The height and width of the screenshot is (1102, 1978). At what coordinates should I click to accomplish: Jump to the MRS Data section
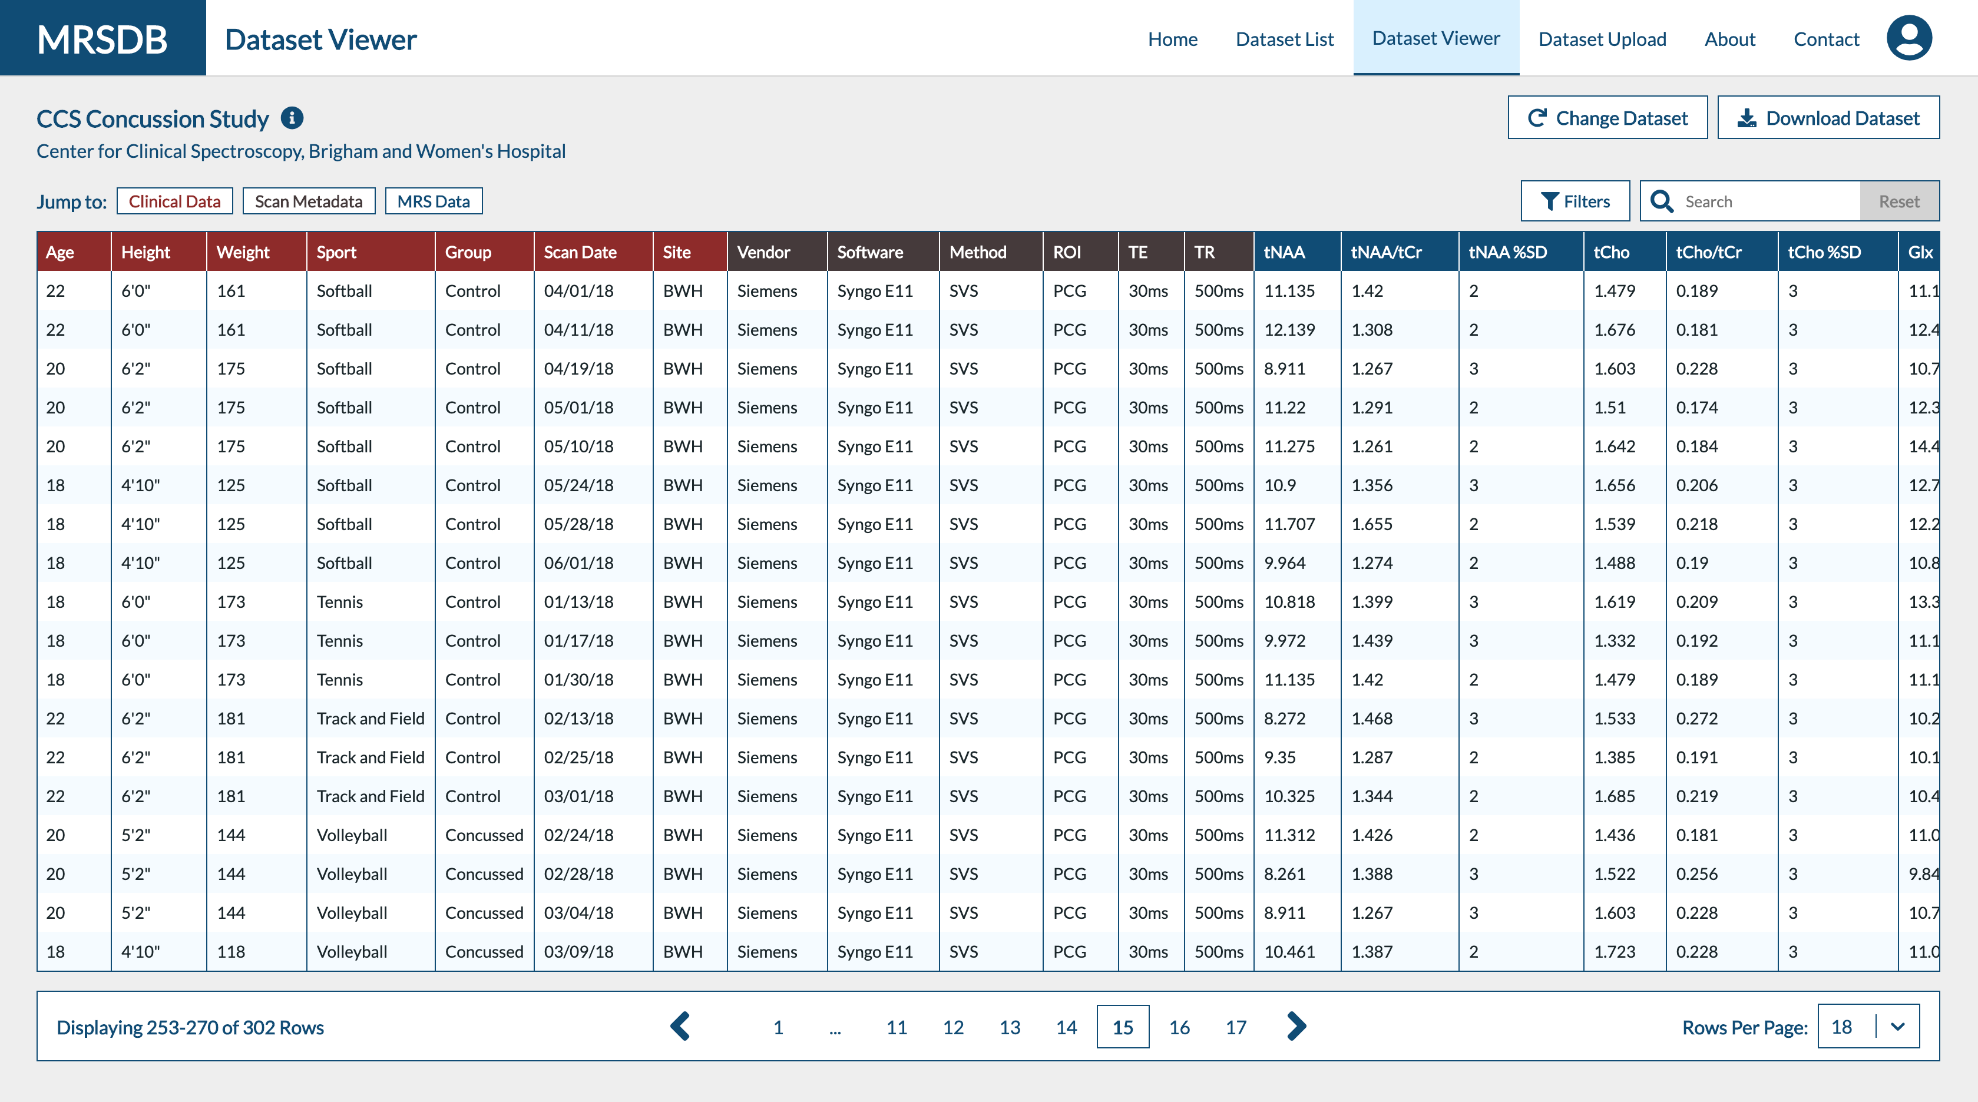[433, 201]
